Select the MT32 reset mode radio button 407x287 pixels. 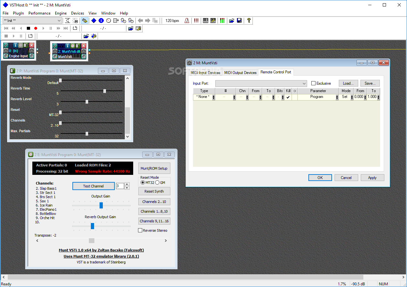[143, 183]
